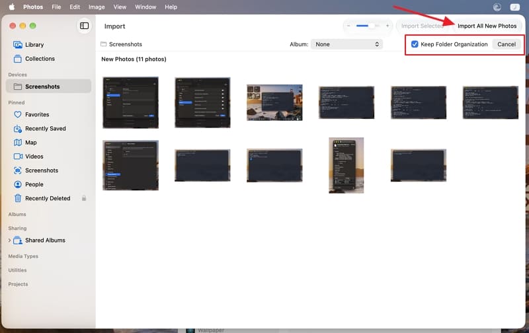Screen dimensions: 529x333
Task: Click Import All New Photos
Action: 487,26
